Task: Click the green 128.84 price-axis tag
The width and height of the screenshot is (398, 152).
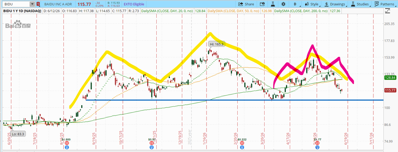Action: coord(390,78)
